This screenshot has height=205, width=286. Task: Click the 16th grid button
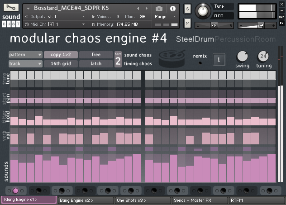click(x=61, y=64)
